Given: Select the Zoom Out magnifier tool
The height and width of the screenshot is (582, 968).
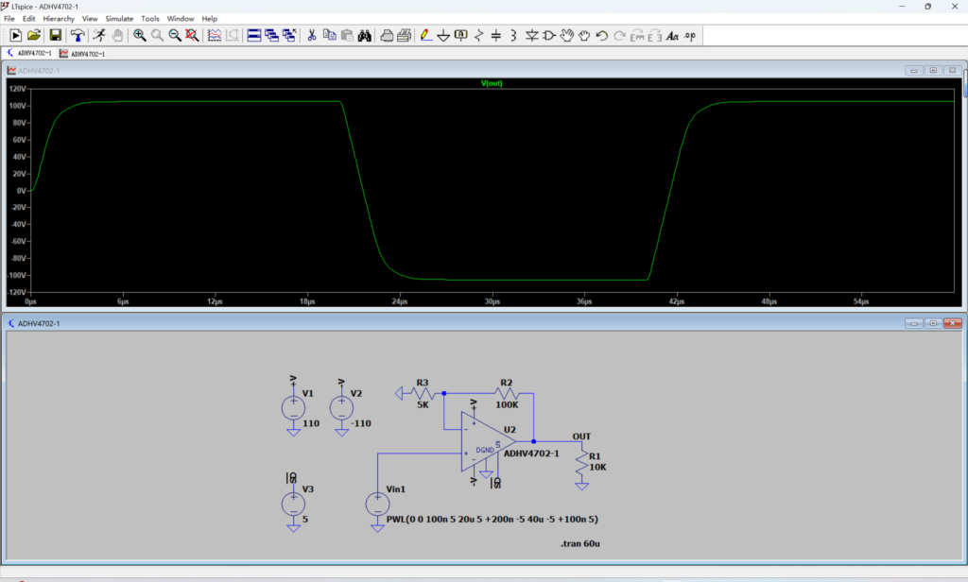Looking at the screenshot, I should click(175, 36).
